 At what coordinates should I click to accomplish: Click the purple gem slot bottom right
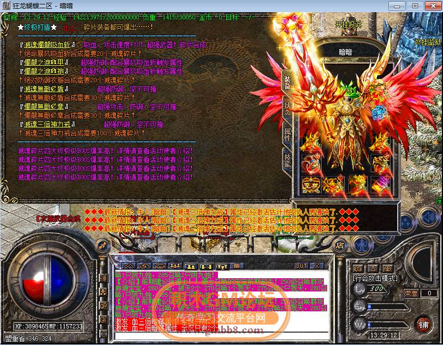381,185
